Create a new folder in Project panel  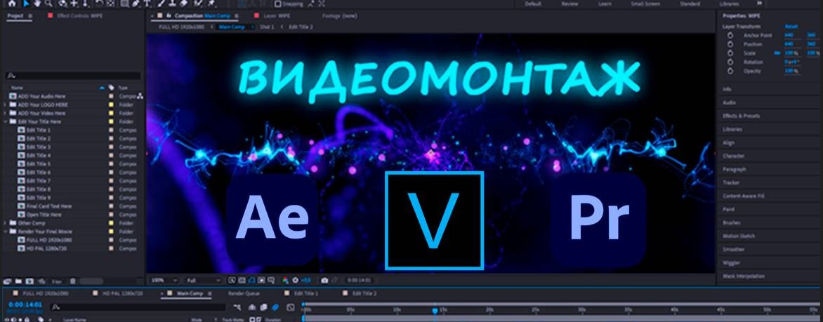(x=18, y=281)
